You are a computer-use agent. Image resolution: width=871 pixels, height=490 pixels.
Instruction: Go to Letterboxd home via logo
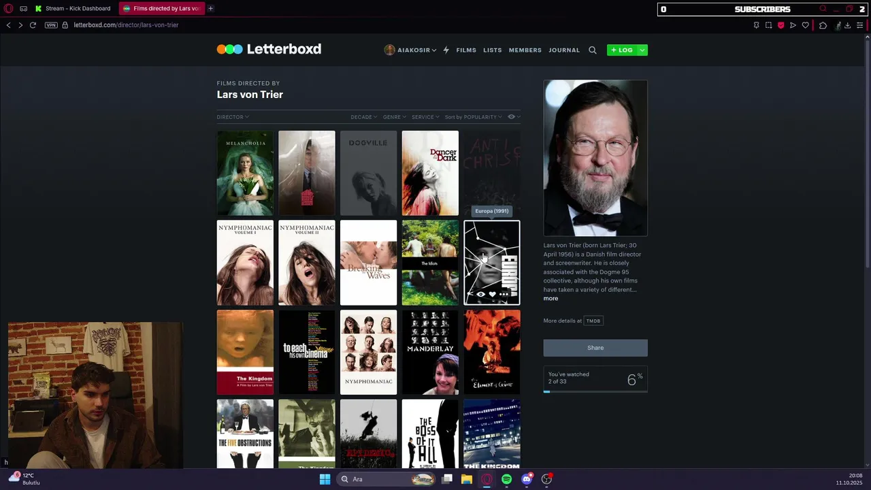[269, 49]
